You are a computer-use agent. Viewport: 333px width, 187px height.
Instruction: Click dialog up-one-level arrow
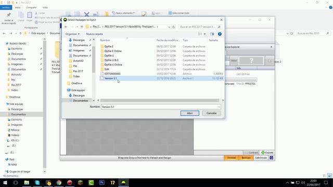82,27
